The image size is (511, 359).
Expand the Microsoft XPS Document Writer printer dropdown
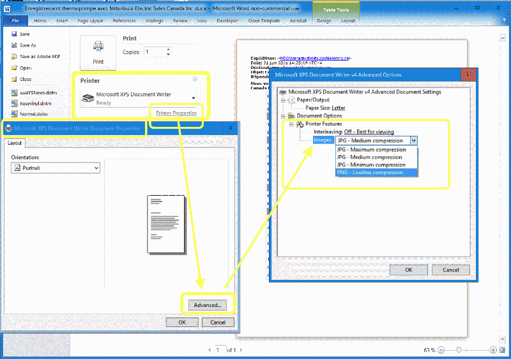(x=194, y=98)
